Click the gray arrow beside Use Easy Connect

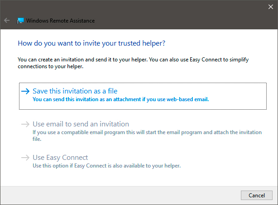25,158
